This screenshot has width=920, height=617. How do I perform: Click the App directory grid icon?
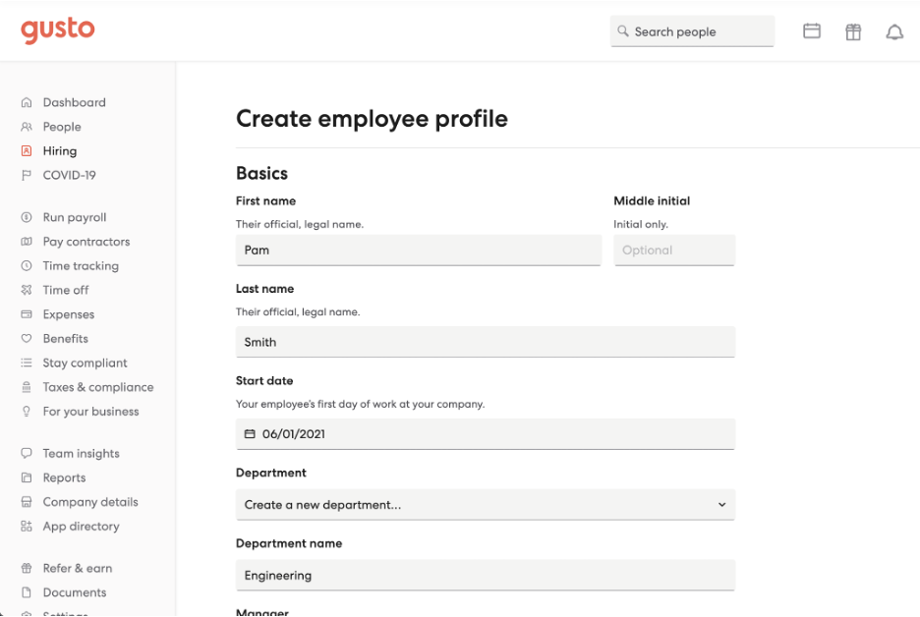pyautogui.click(x=27, y=526)
